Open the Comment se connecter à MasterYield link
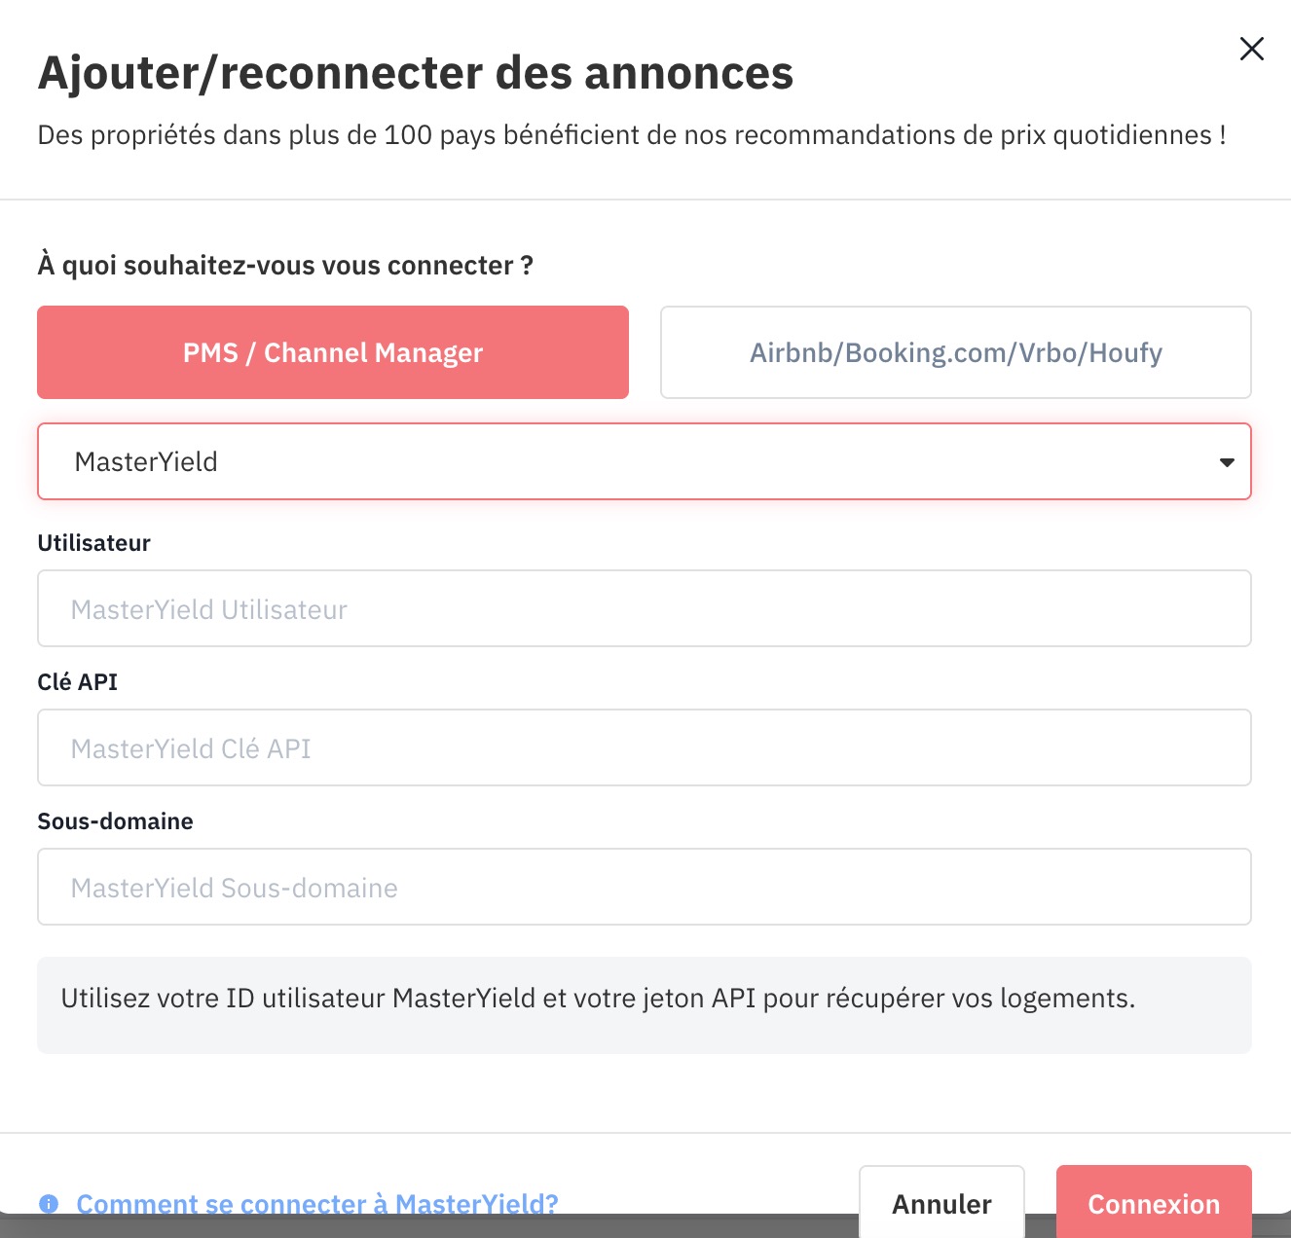The height and width of the screenshot is (1238, 1291). point(317,1204)
